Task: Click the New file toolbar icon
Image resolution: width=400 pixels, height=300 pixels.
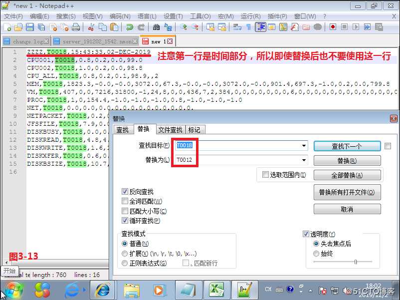Action: click(x=7, y=27)
